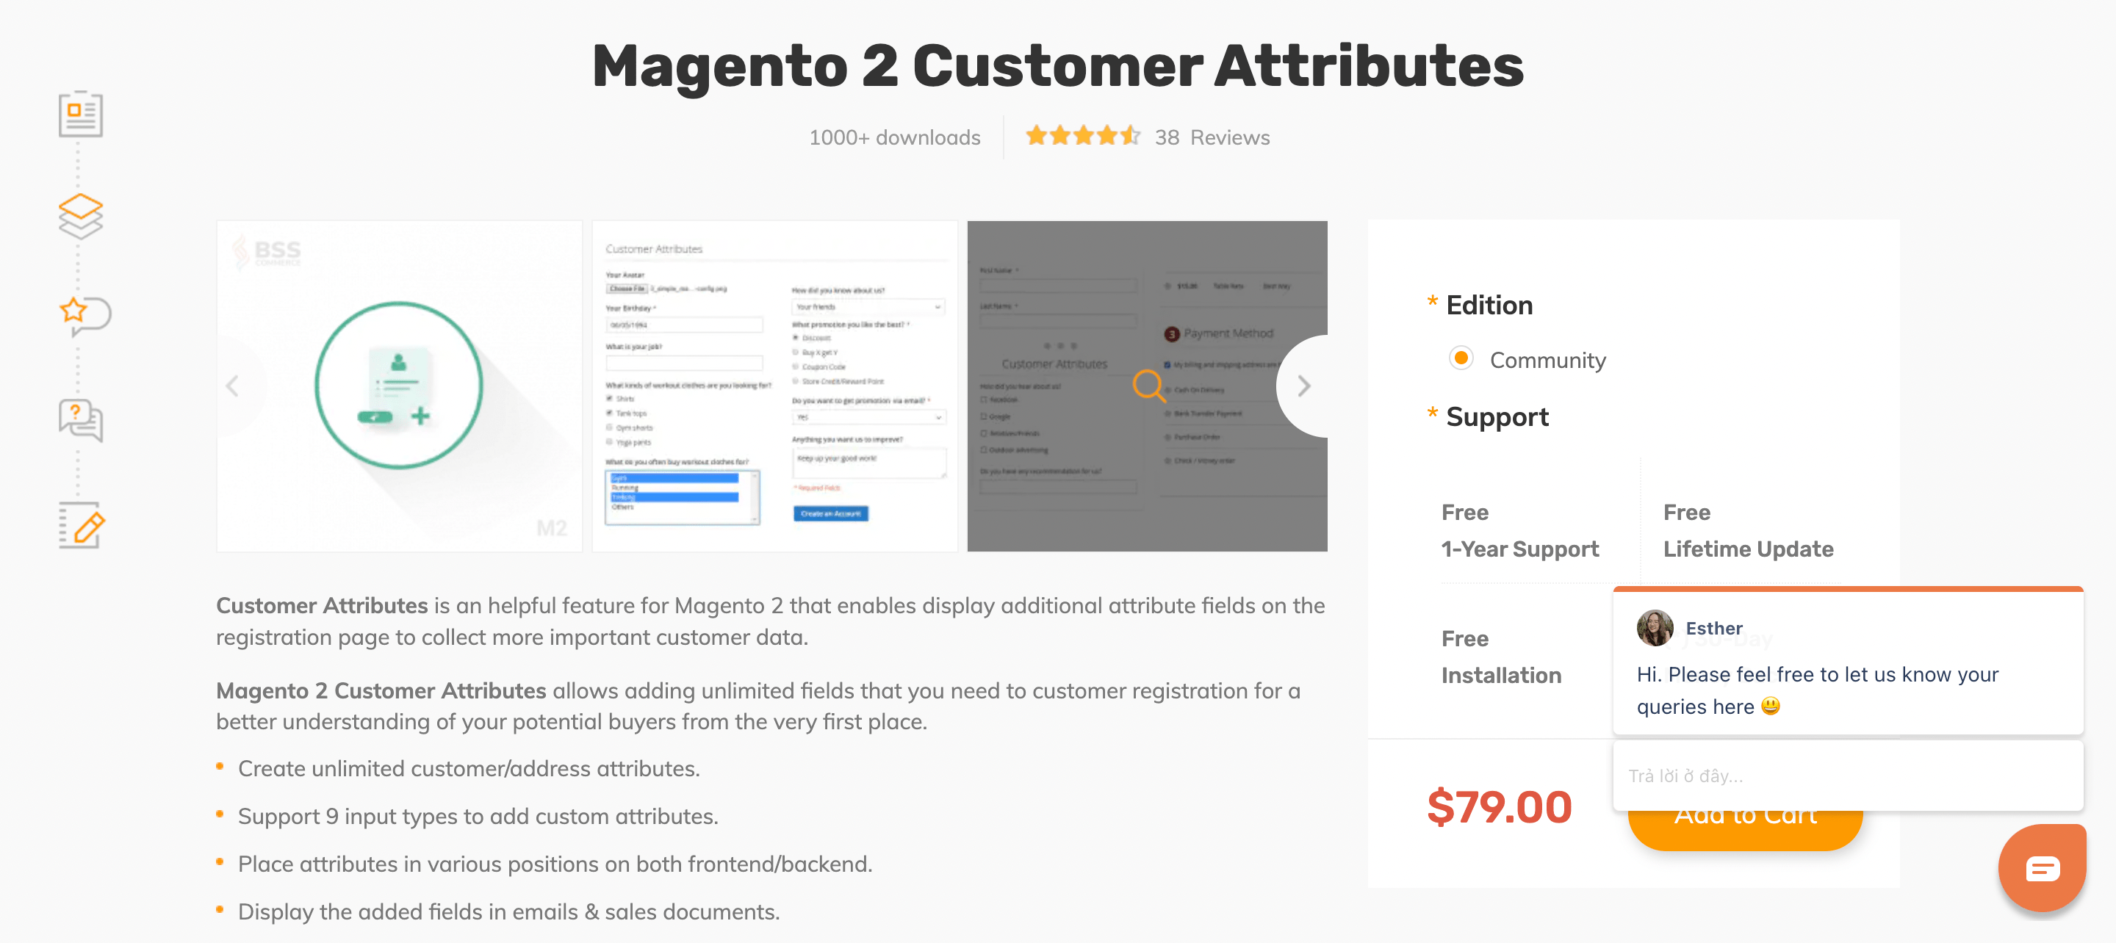
Task: Open the Customer Attributes form screenshot thumbnail
Action: [774, 386]
